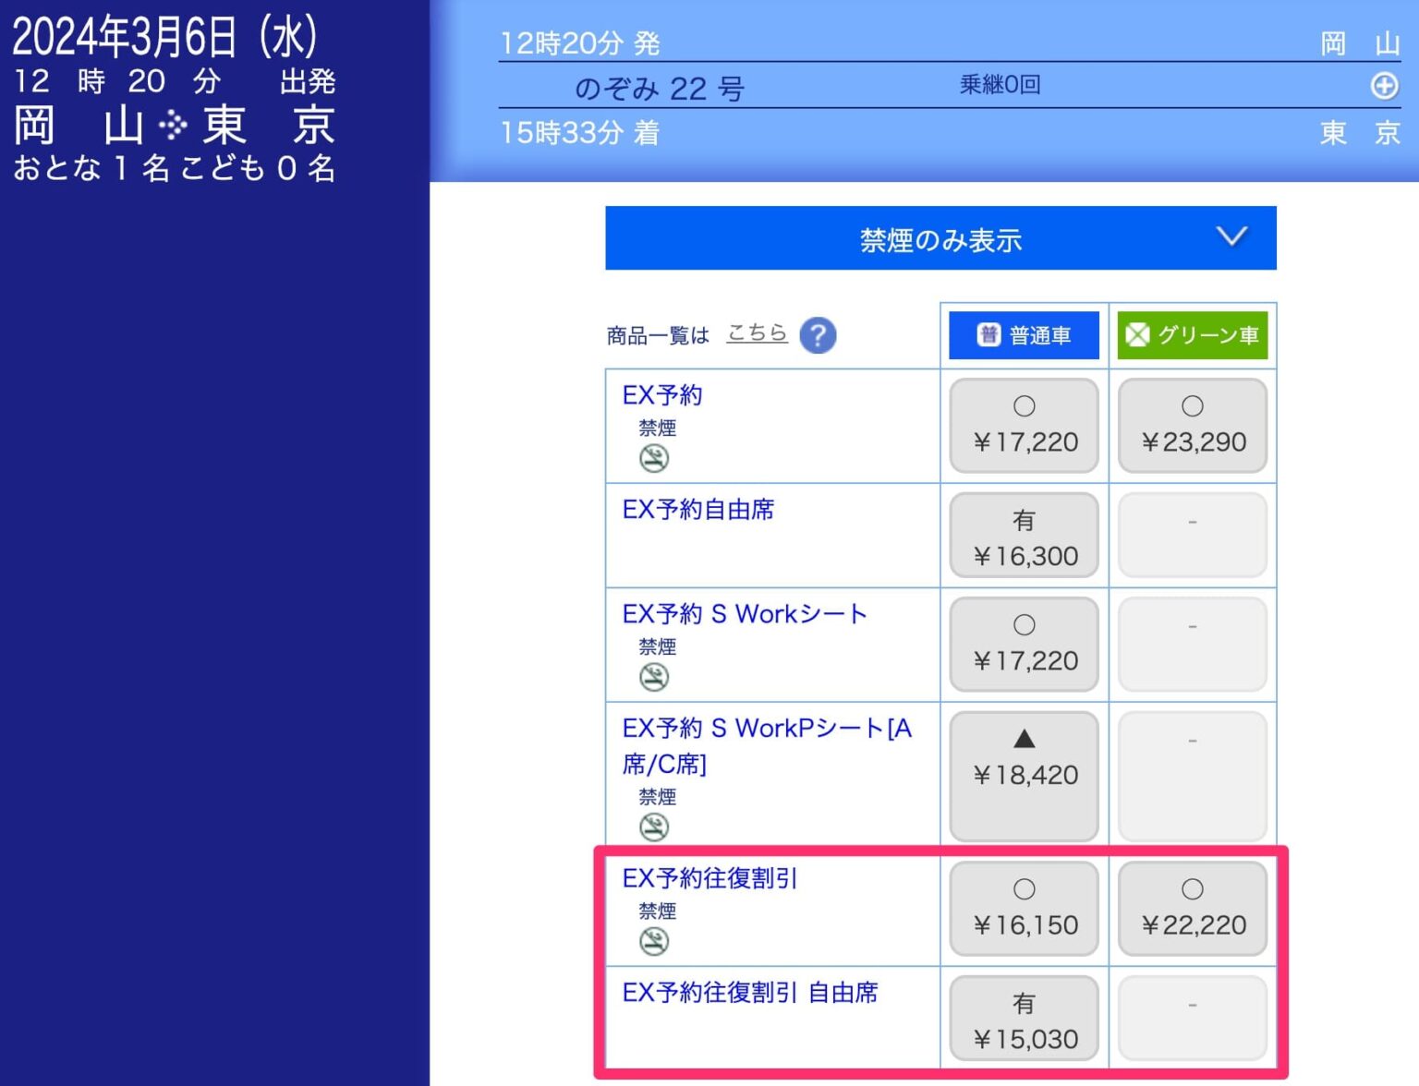Click the 乗継0回 transfer count
This screenshot has width=1419, height=1086.
pos(1000,85)
